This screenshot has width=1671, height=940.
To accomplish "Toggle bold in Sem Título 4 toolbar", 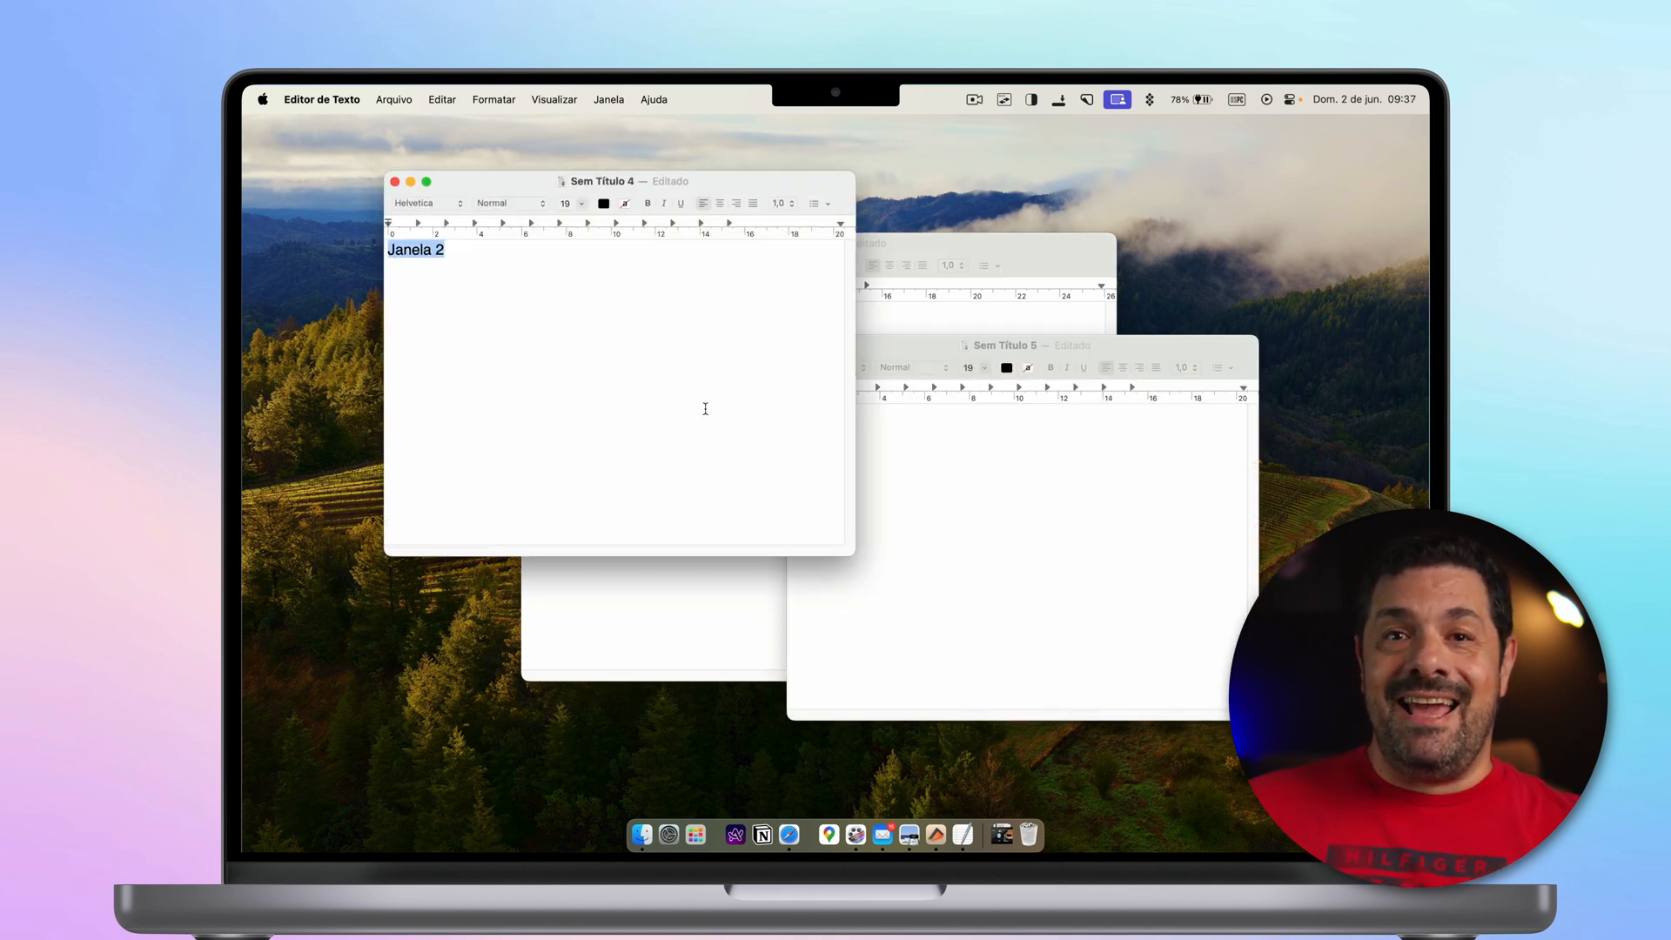I will point(648,204).
